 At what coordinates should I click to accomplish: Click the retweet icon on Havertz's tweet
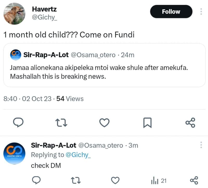[61, 122]
